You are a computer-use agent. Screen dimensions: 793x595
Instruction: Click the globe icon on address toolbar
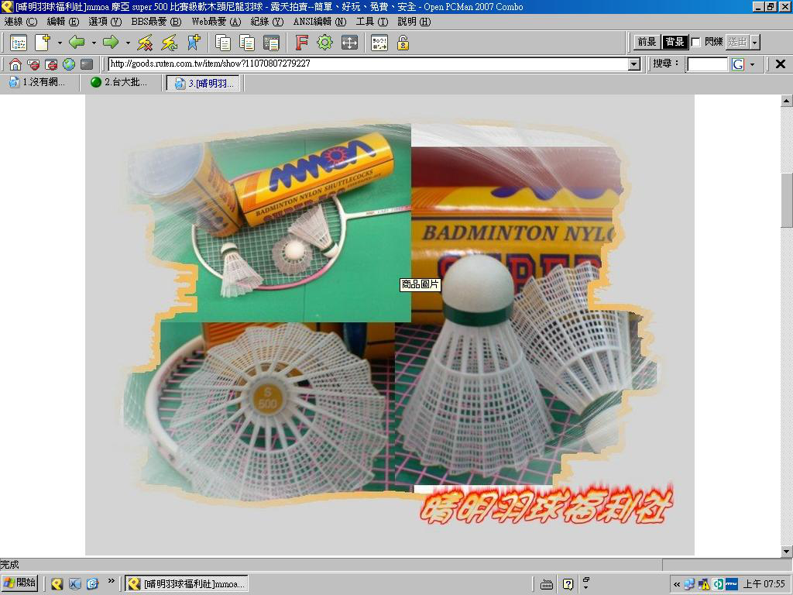(69, 64)
